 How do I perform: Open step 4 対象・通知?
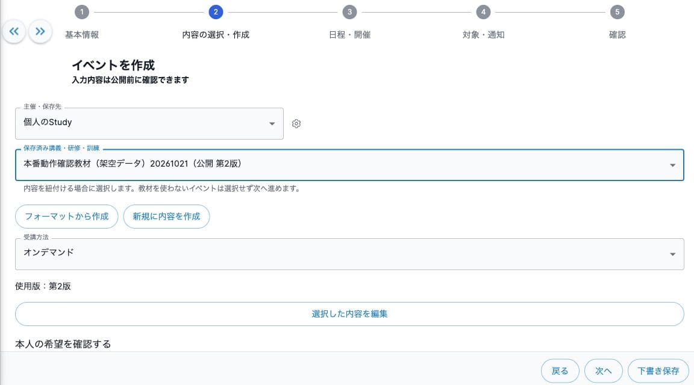[x=483, y=22]
